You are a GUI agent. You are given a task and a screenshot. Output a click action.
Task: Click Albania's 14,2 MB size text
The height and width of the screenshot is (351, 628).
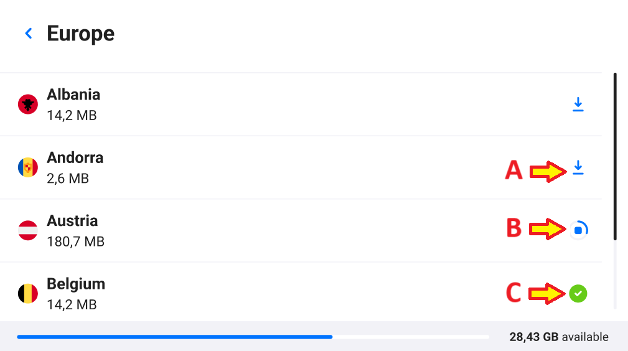[x=72, y=115]
